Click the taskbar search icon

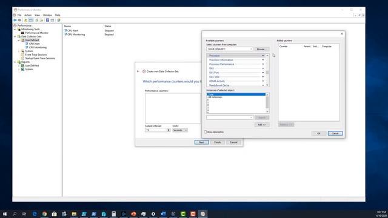pyautogui.click(x=15, y=214)
